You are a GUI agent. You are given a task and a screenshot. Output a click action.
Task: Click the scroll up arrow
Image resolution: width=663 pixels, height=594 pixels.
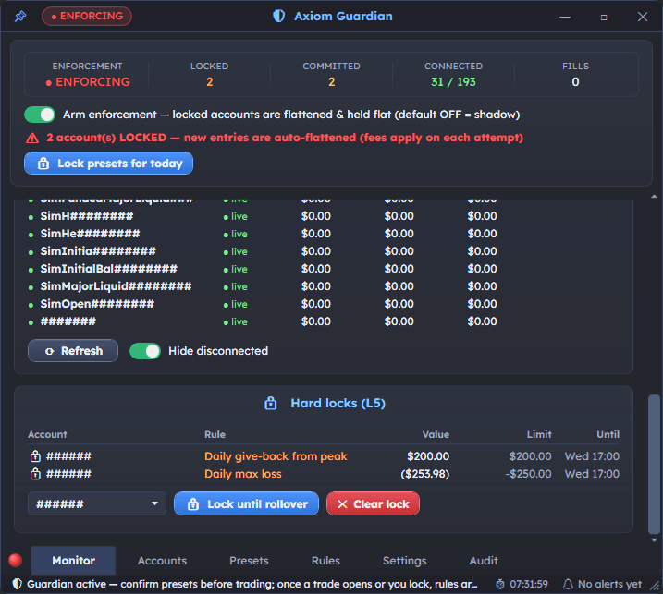[654, 197]
